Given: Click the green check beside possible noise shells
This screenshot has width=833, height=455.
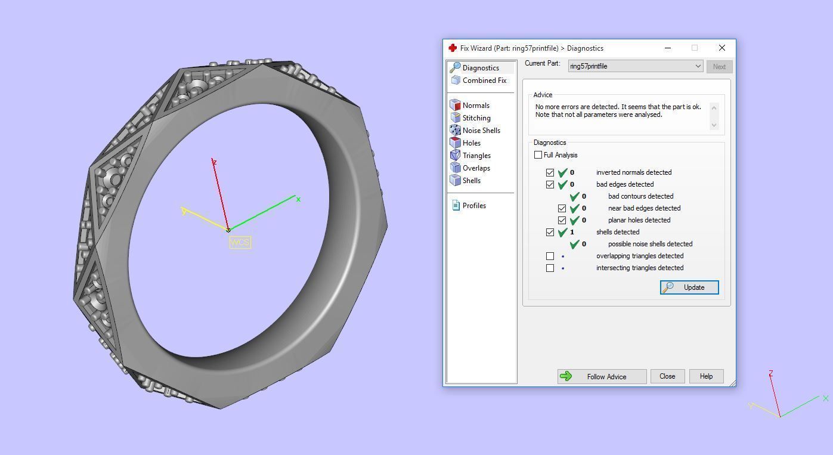Looking at the screenshot, I should 574,244.
